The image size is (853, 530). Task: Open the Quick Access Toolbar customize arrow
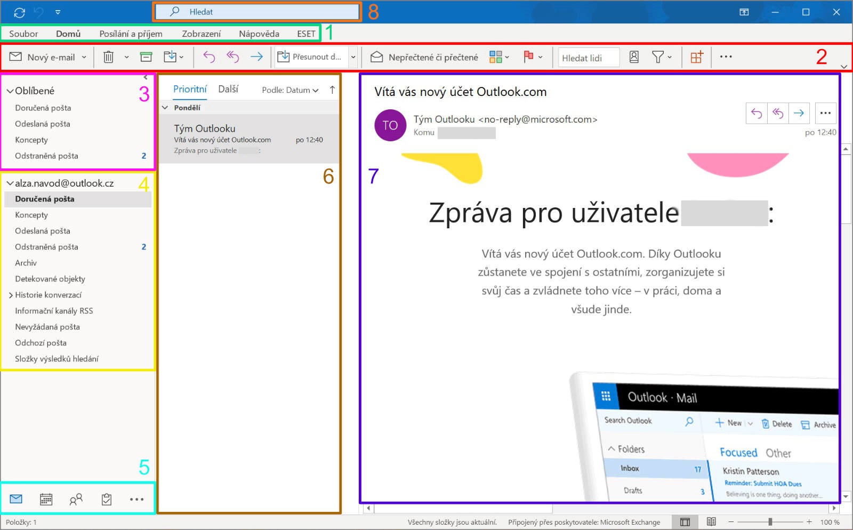click(x=58, y=12)
